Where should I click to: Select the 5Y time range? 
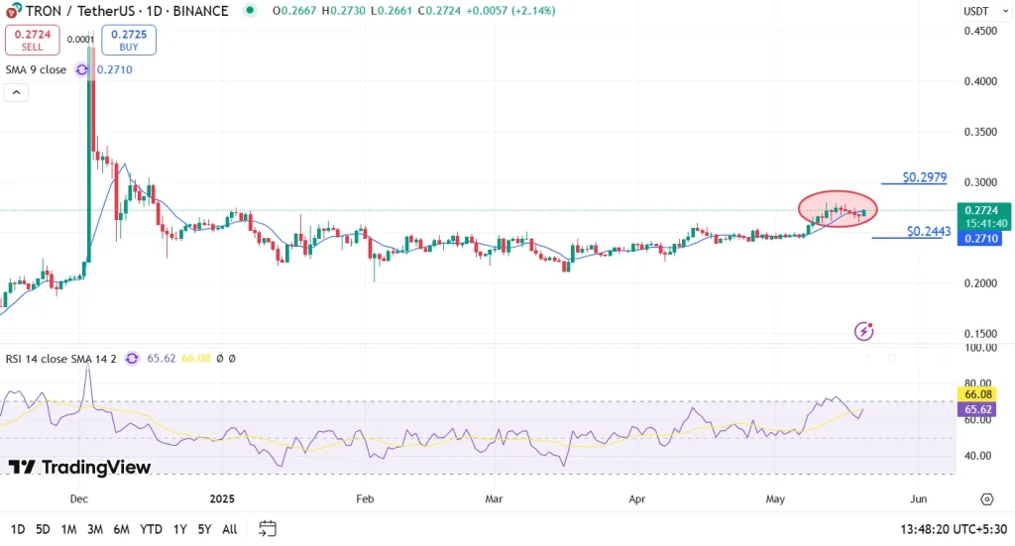pos(204,529)
